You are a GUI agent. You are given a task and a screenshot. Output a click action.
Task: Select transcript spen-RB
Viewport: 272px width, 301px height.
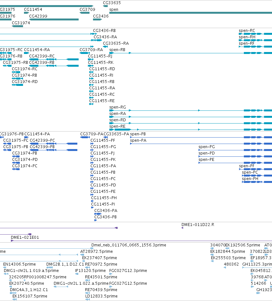click(117, 50)
